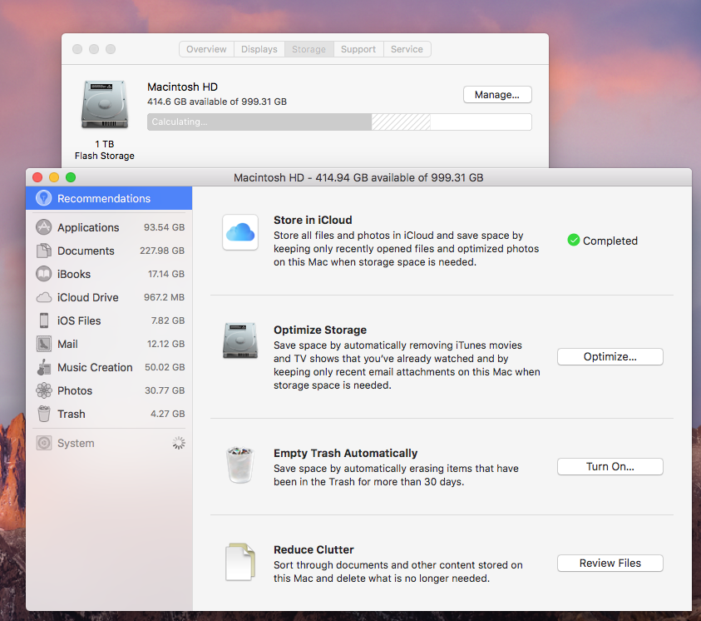The height and width of the screenshot is (621, 701).
Task: Open the Support tab
Action: coord(358,49)
